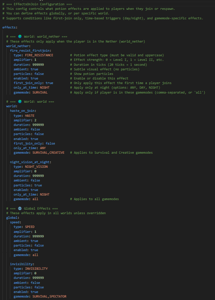215x300 pixels.
Task: Click the particles "true" value under night_vision_at_night
Action: [x=38, y=185]
